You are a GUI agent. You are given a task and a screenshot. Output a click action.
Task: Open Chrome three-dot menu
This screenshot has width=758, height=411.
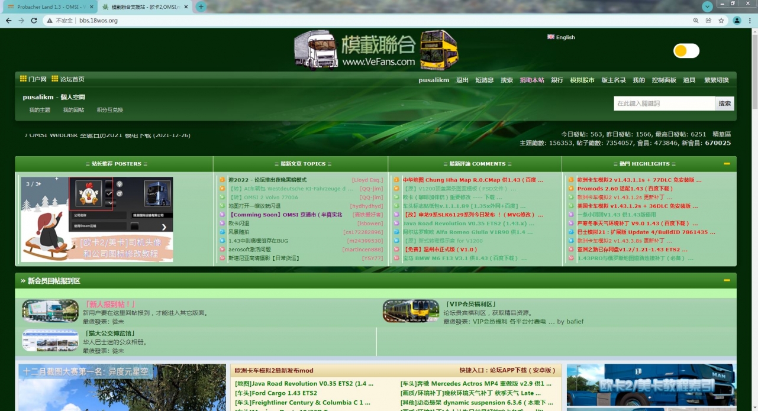click(x=749, y=20)
